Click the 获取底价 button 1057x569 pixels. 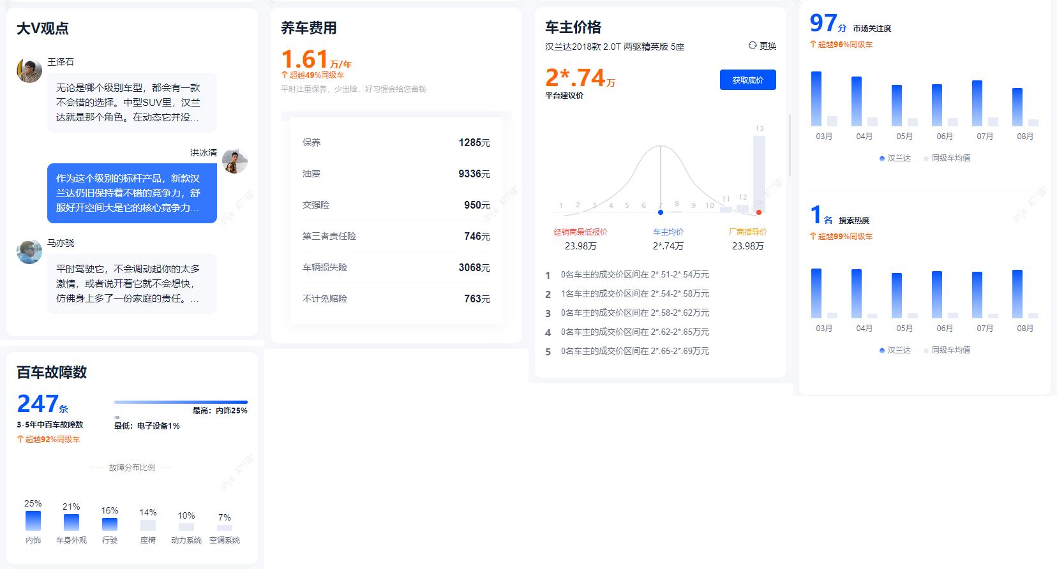pyautogui.click(x=748, y=80)
